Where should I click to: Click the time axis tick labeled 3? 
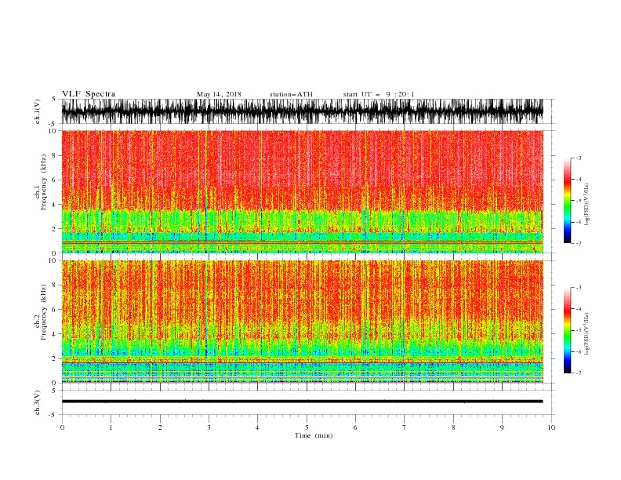tap(209, 427)
